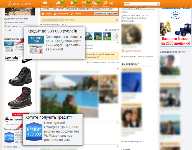Click the video play icon in header

coord(111,4)
